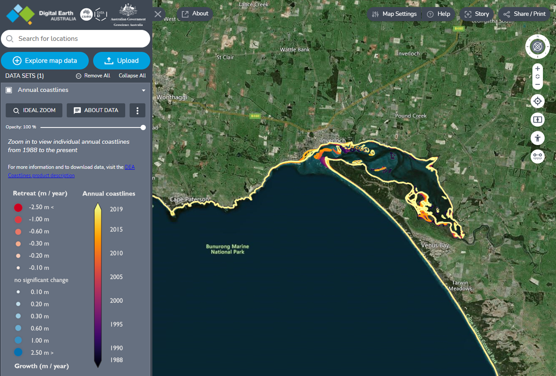The image size is (556, 376).
Task: Open the Story panel
Action: coord(477,14)
